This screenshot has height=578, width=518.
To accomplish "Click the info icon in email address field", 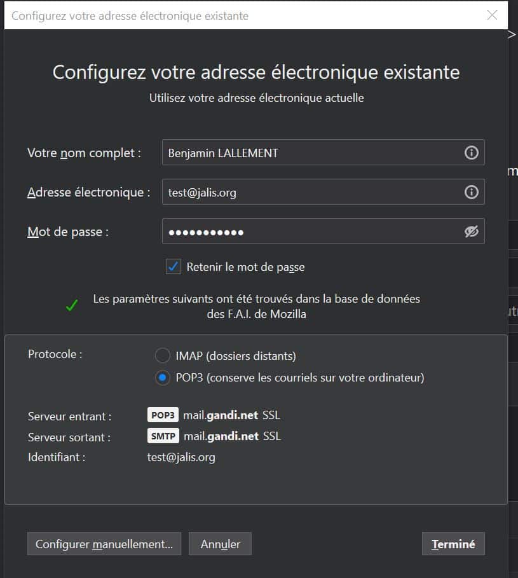I will click(x=471, y=192).
